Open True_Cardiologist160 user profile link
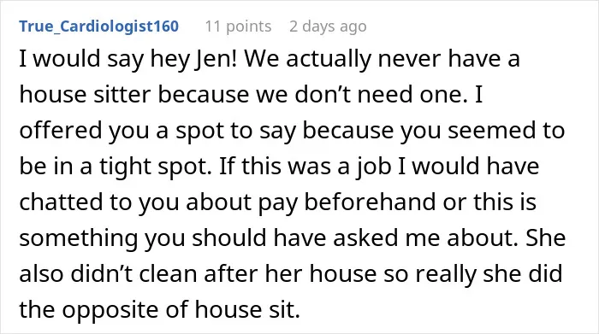 (x=99, y=26)
